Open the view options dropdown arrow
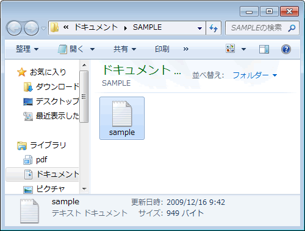This screenshot has height=231, width=305. tap(243, 49)
